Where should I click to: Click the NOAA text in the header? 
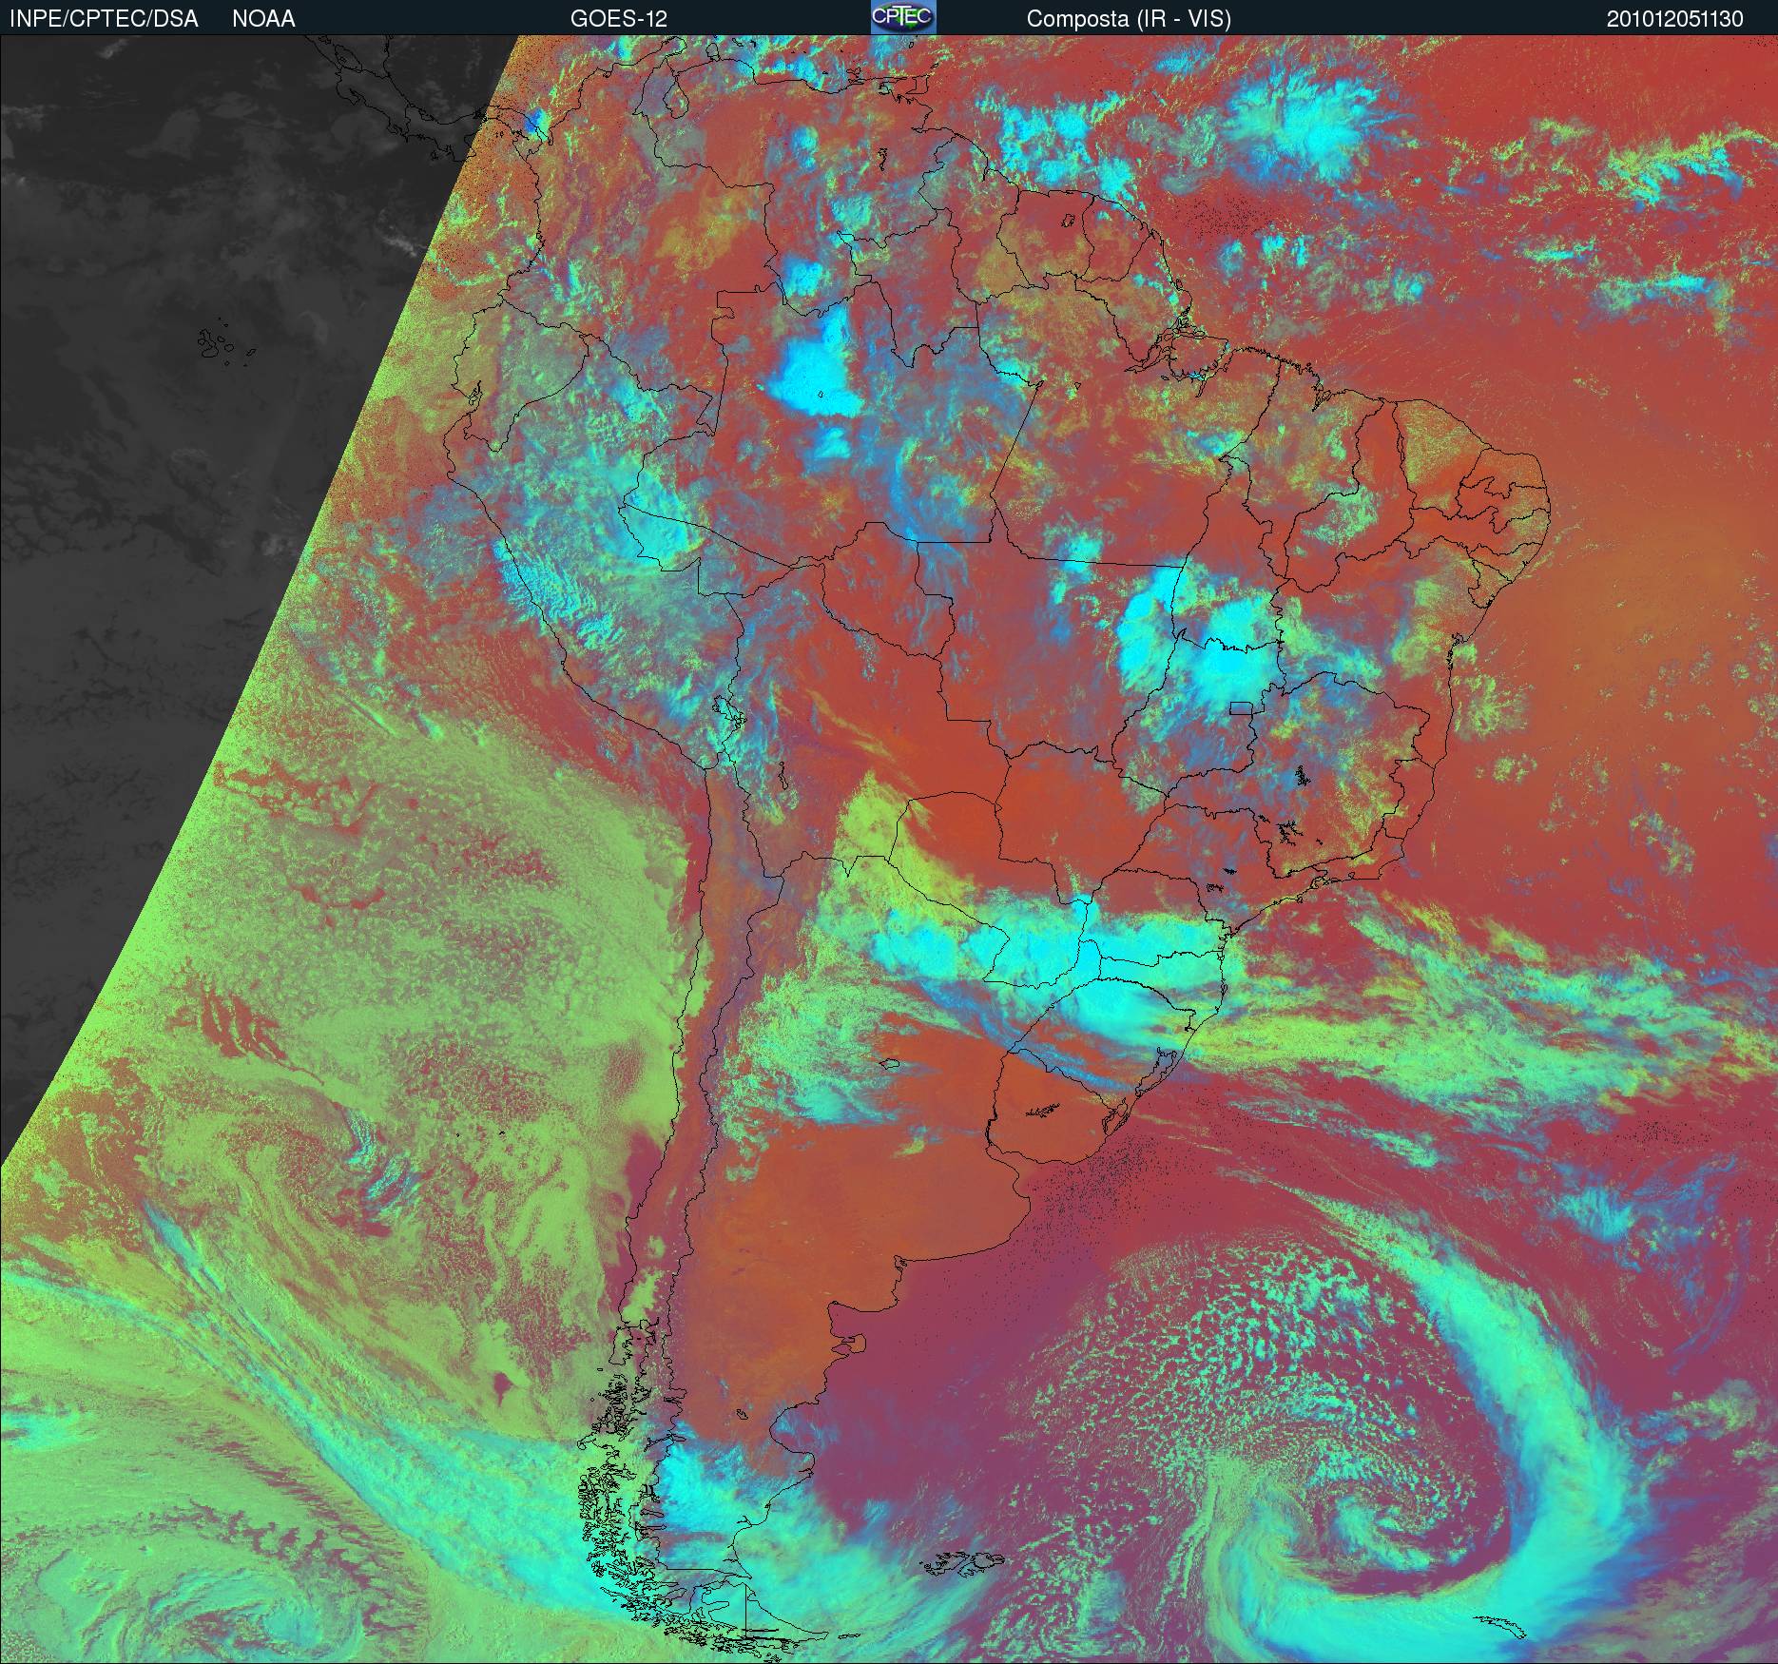tap(263, 18)
